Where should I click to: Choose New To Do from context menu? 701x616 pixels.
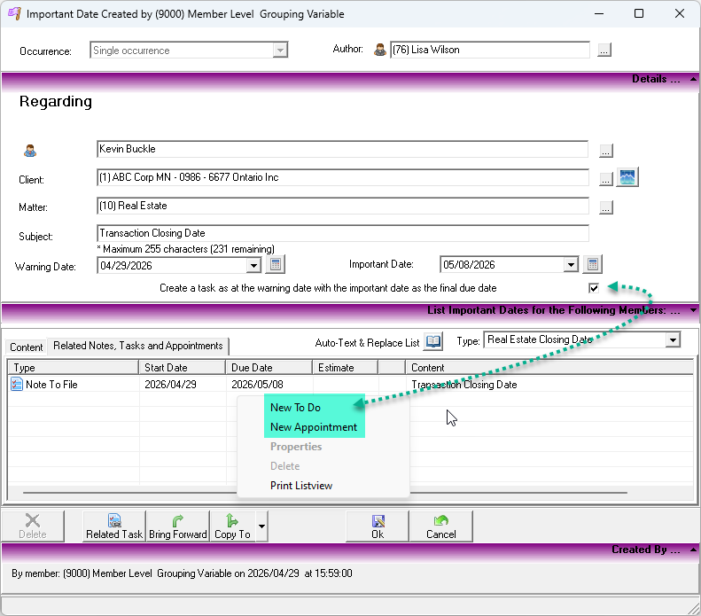coord(295,407)
